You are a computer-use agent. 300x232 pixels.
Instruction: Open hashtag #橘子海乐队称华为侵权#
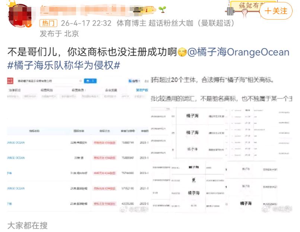(x=64, y=65)
